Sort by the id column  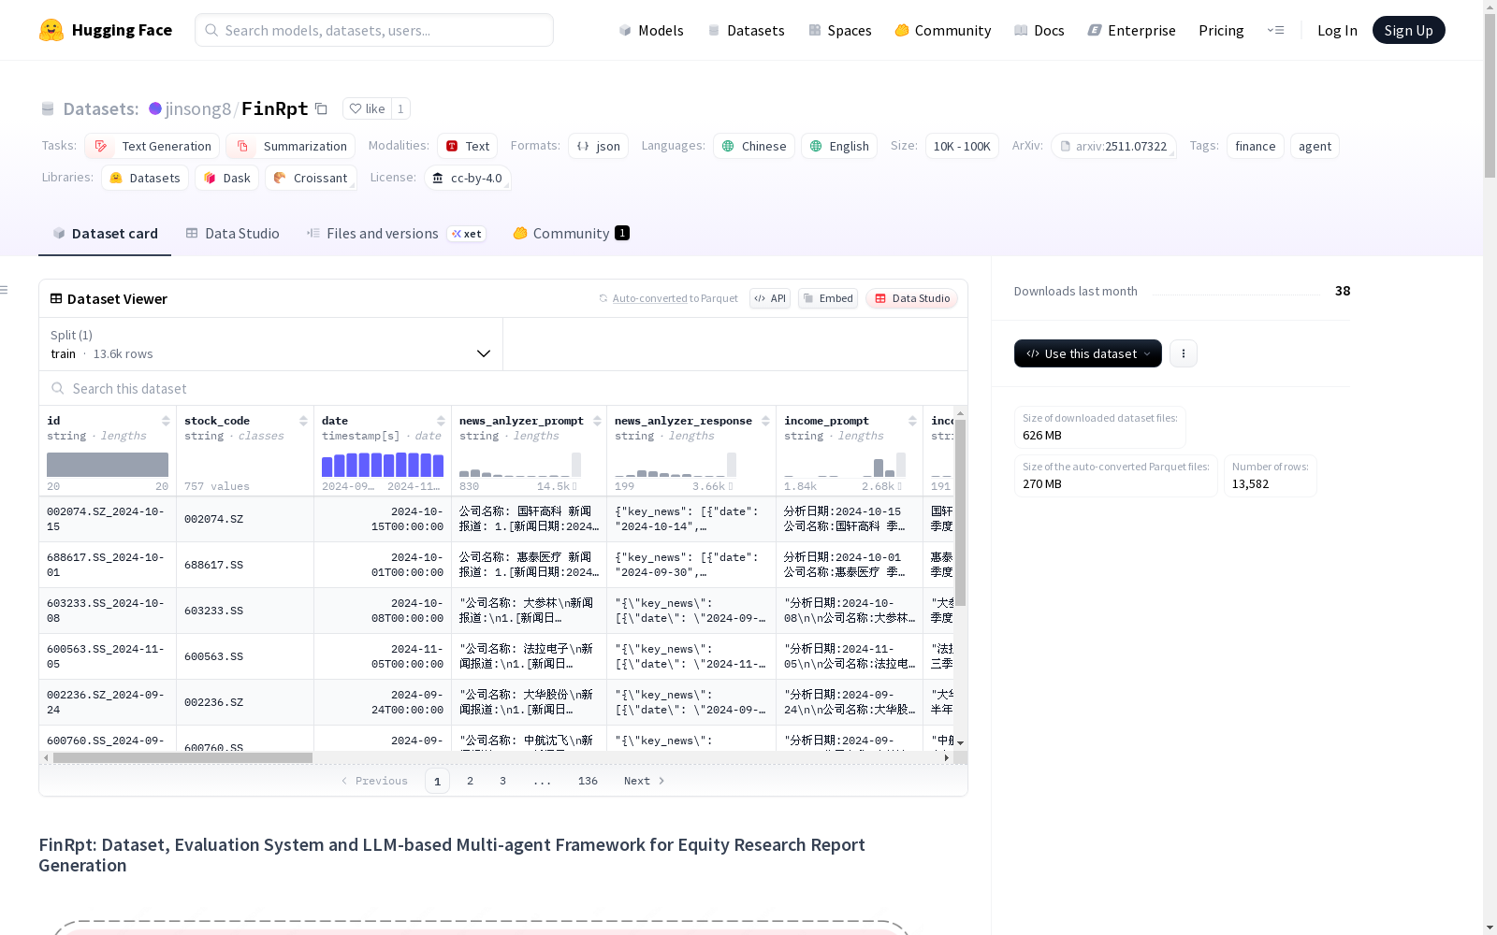166,421
